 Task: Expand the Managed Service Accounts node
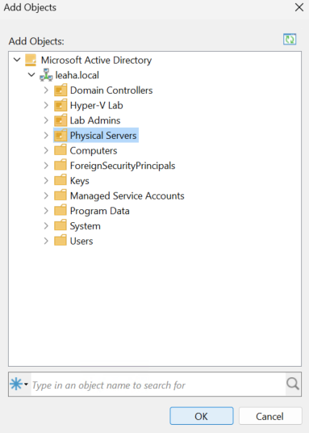[46, 195]
